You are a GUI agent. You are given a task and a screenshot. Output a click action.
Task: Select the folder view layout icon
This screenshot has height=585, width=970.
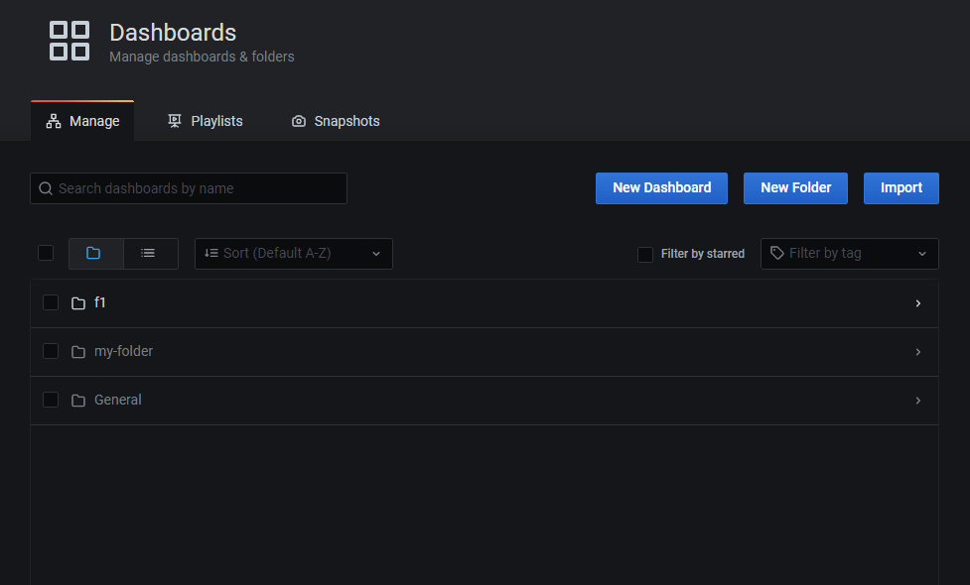point(95,254)
